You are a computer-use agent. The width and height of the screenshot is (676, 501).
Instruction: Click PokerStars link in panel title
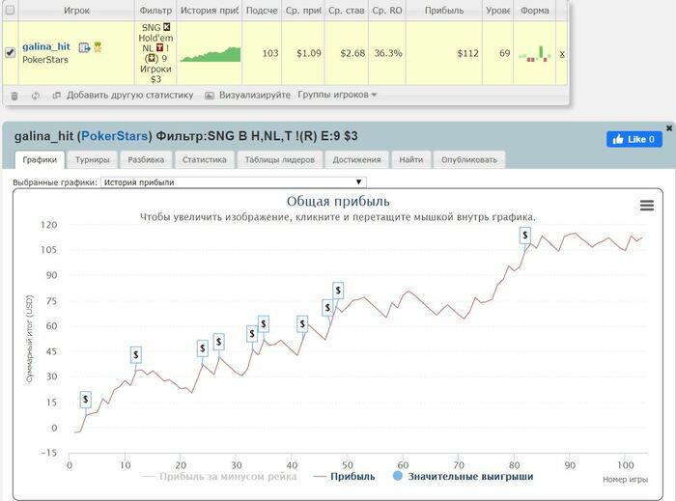114,136
